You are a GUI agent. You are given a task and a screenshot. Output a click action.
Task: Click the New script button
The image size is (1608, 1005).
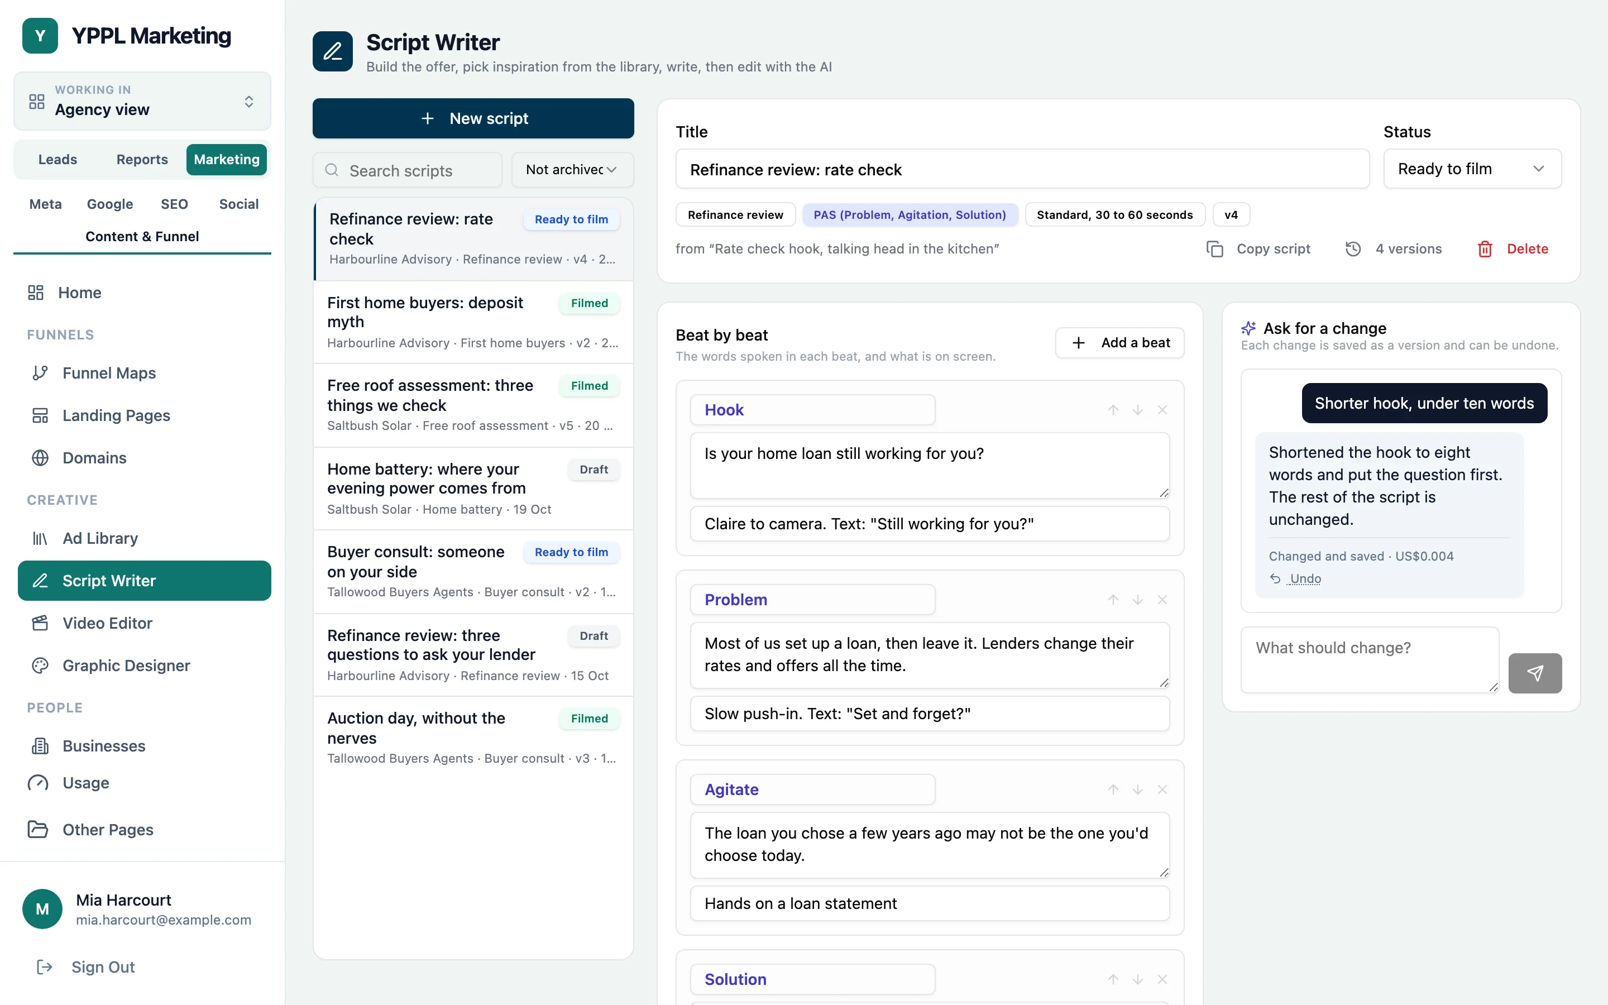[473, 118]
